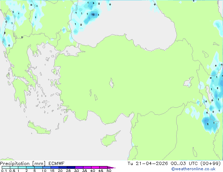Select the 'Precipitation [mm]' title text
Screen dimensions: 223x172
23,164
